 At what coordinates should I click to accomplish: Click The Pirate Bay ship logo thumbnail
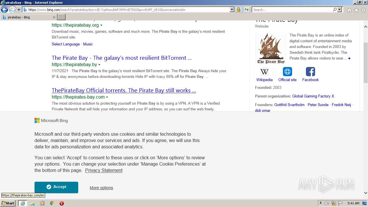click(x=271, y=48)
